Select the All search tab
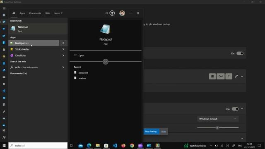265x149 pixels. (x=14, y=13)
